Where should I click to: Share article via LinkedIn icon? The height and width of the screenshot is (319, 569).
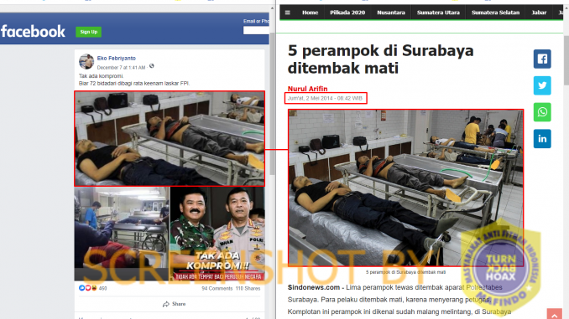pos(542,139)
